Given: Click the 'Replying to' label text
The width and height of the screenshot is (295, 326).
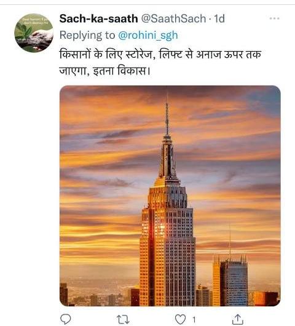Looking at the screenshot, I should pyautogui.click(x=87, y=35).
